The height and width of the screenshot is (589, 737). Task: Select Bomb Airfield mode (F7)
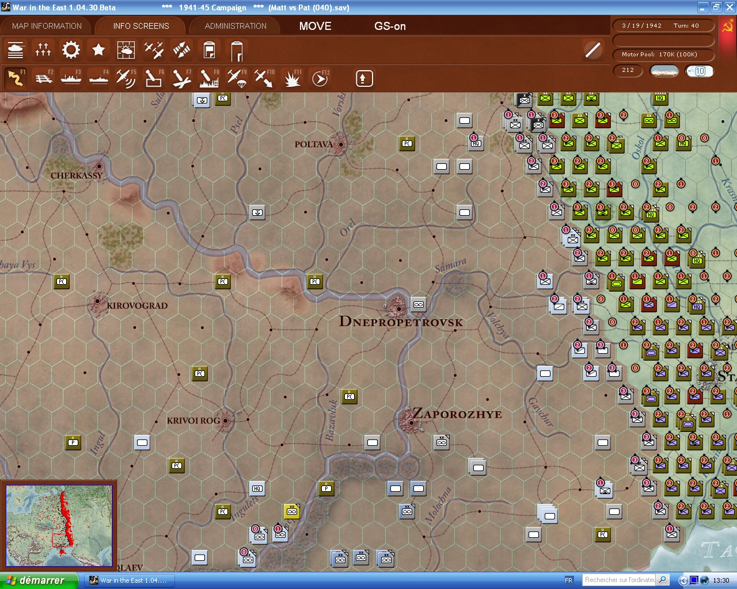181,78
